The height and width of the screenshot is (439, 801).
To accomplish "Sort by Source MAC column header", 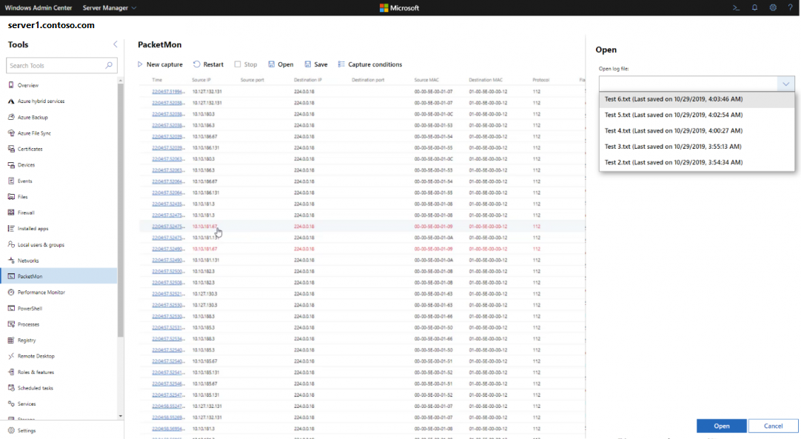I will coord(426,80).
